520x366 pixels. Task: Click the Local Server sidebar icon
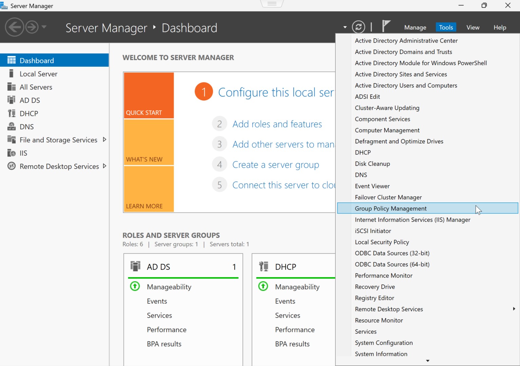pos(12,74)
